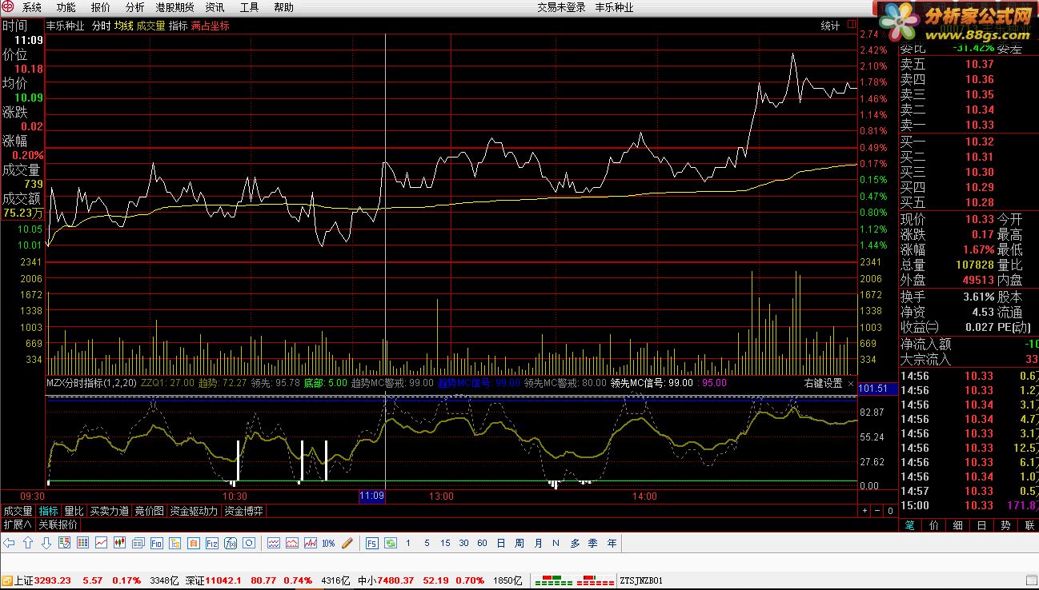This screenshot has width=1039, height=590.
Task: Open the 资讯 menu
Action: click(215, 7)
